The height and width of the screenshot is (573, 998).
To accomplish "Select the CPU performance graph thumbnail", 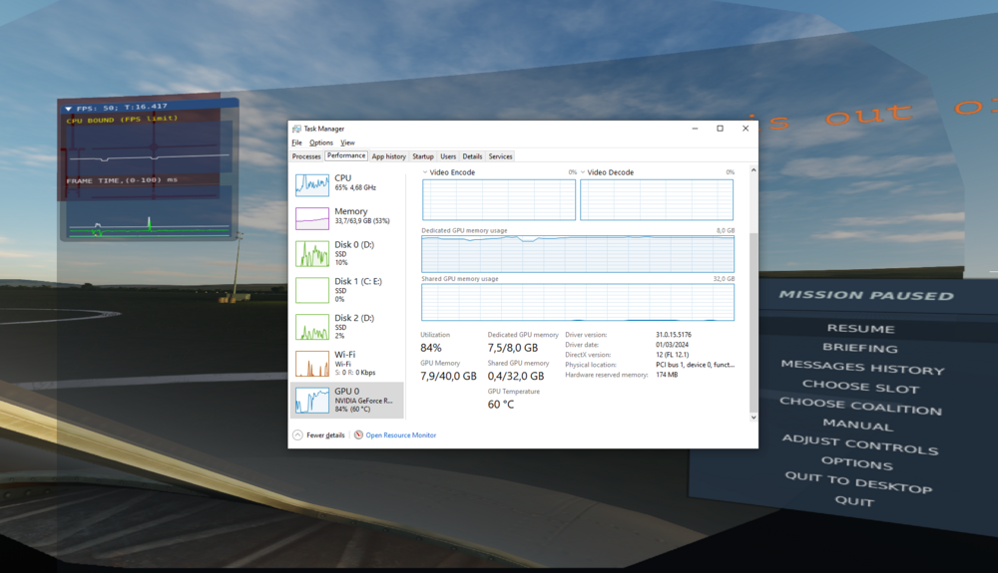I will point(311,184).
